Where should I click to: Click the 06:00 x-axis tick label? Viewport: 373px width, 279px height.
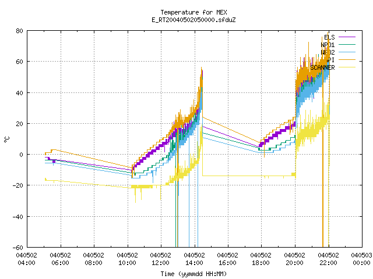pos(61,263)
